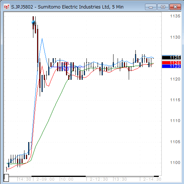The height and width of the screenshot is (184, 184).
Task: Click the blue star marker on the chart
Action: point(33,22)
